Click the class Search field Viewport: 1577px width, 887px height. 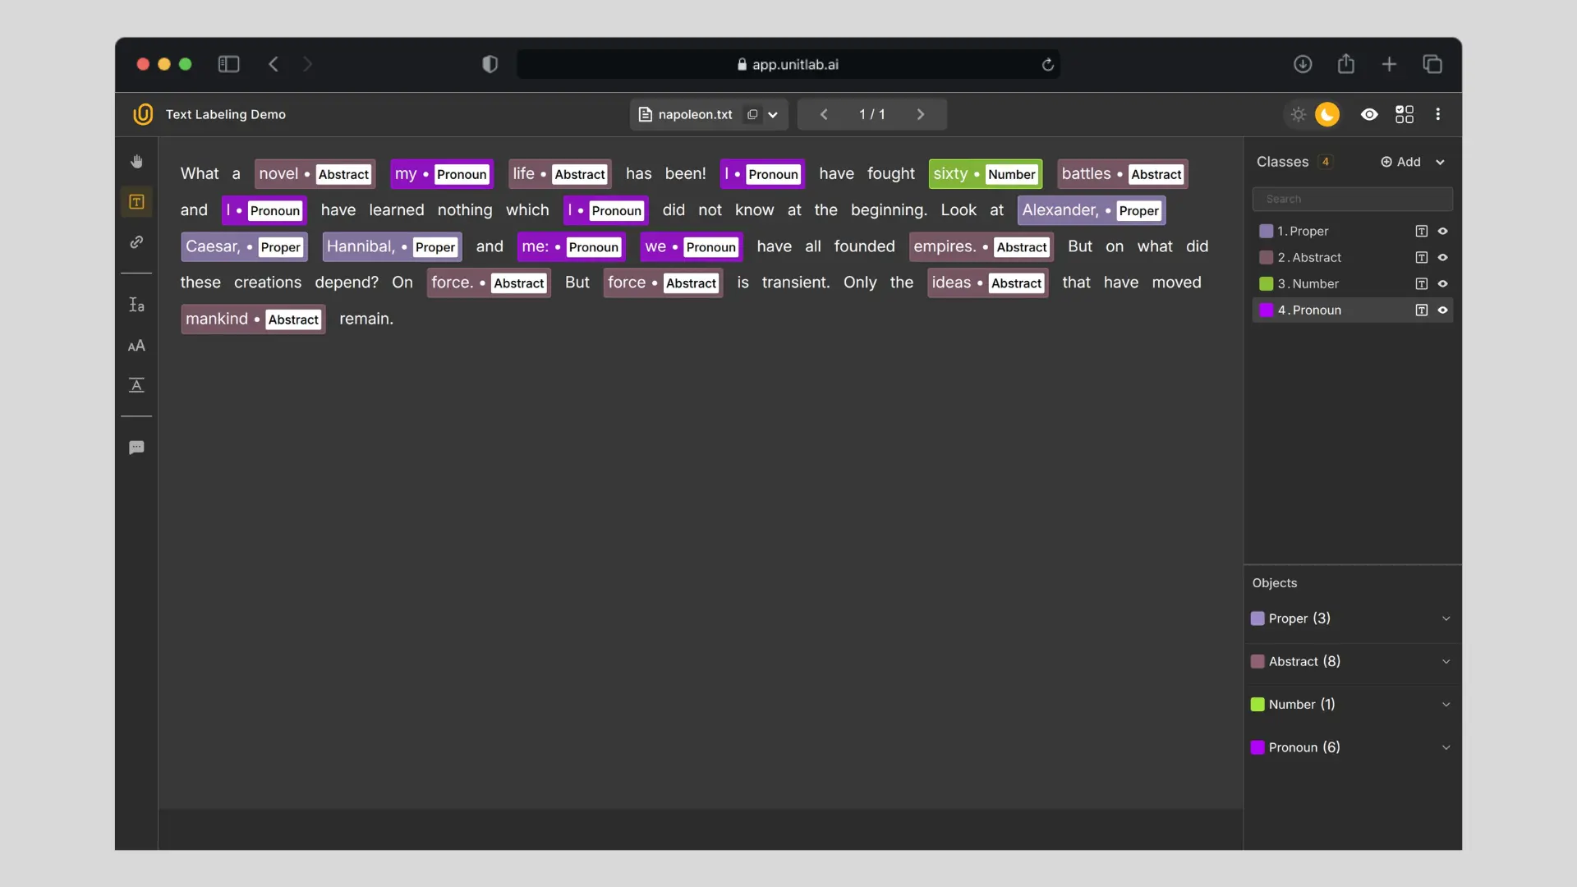pyautogui.click(x=1352, y=199)
